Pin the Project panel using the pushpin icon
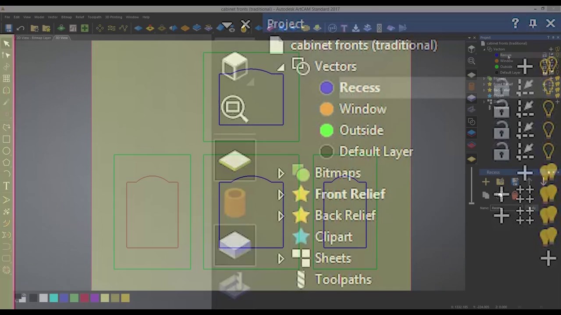This screenshot has height=315, width=561. (533, 23)
